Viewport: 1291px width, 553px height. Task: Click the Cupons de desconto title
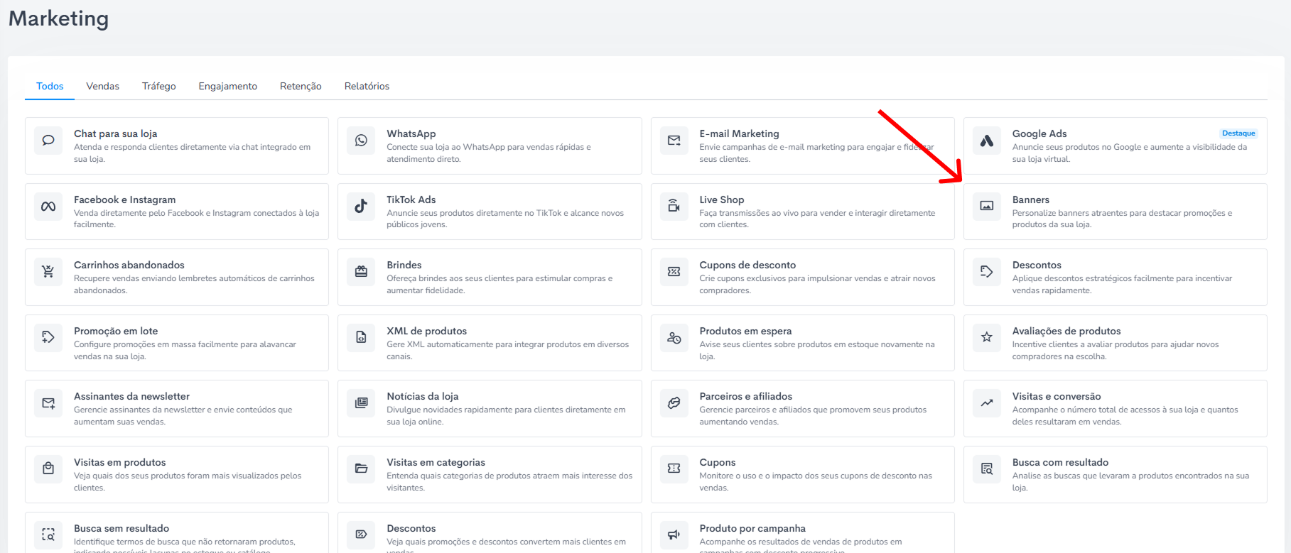coord(747,265)
